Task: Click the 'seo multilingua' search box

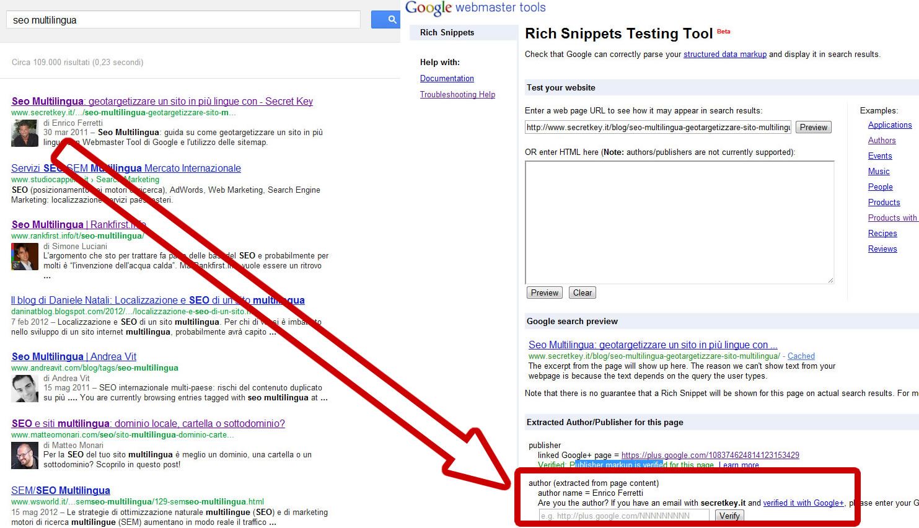Action: pos(183,20)
